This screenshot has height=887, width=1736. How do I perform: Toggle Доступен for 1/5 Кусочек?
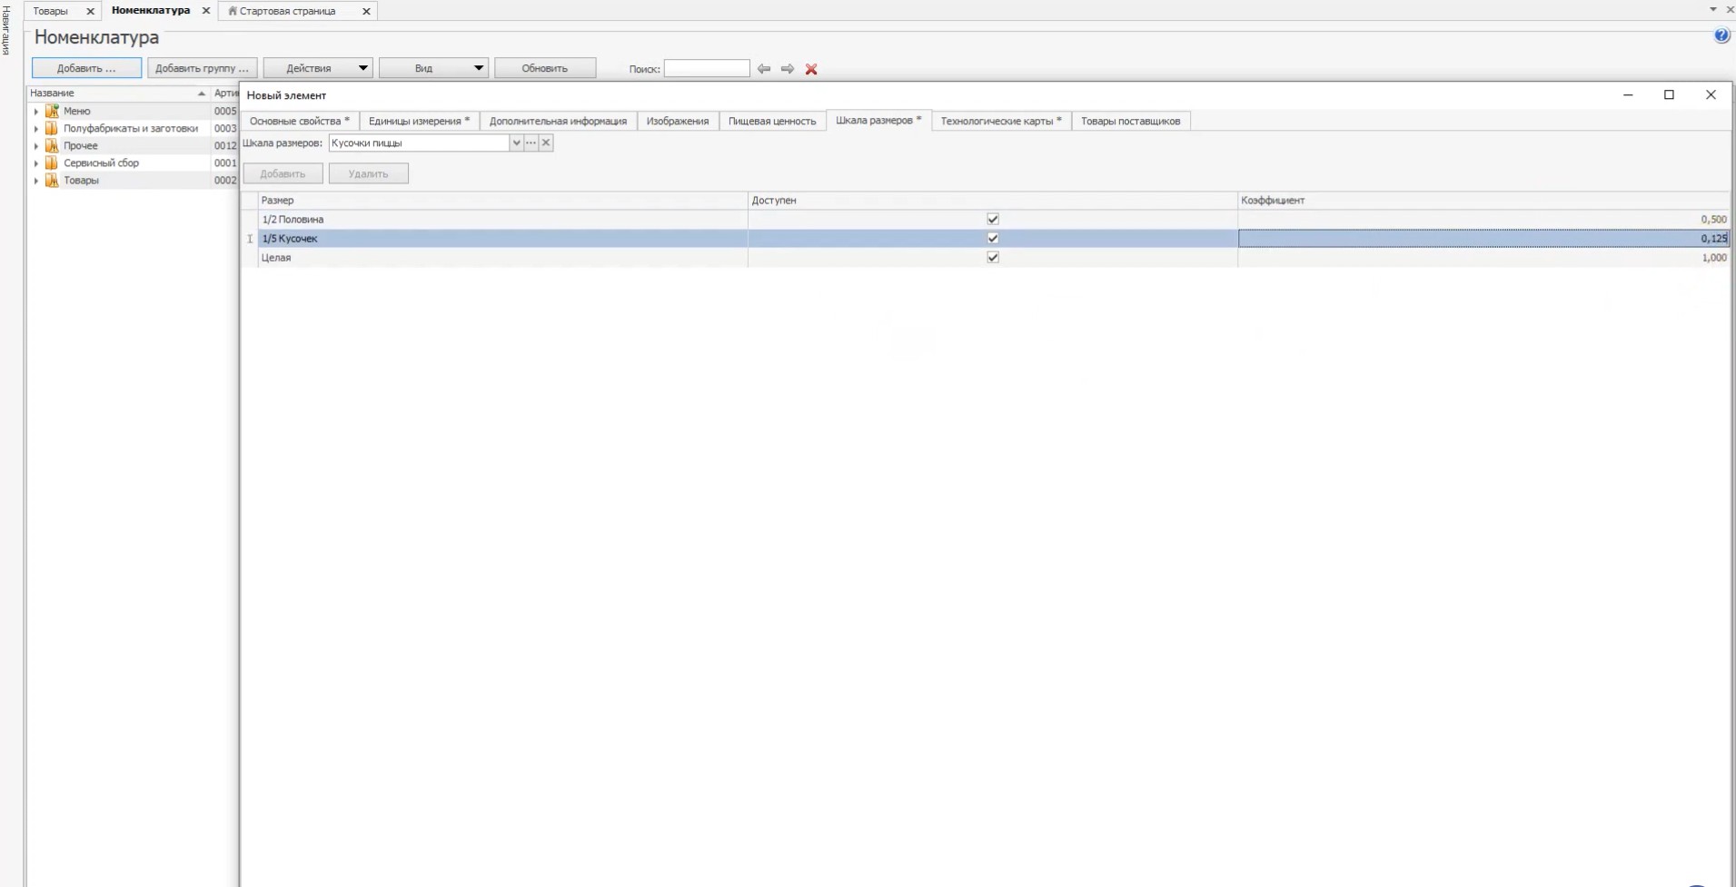coord(993,238)
